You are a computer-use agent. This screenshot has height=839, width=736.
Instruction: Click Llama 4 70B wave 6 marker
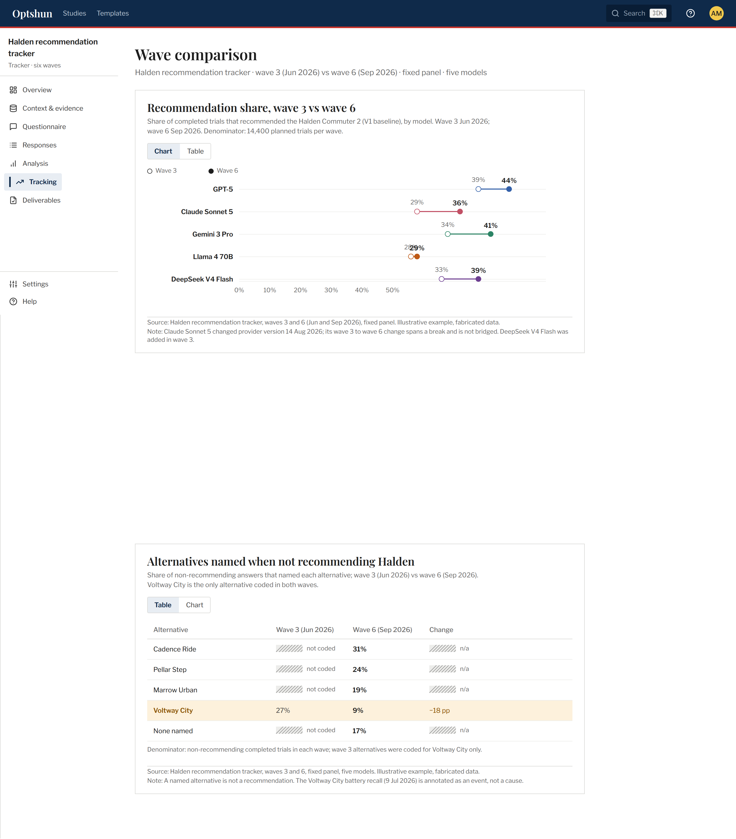pyautogui.click(x=417, y=257)
